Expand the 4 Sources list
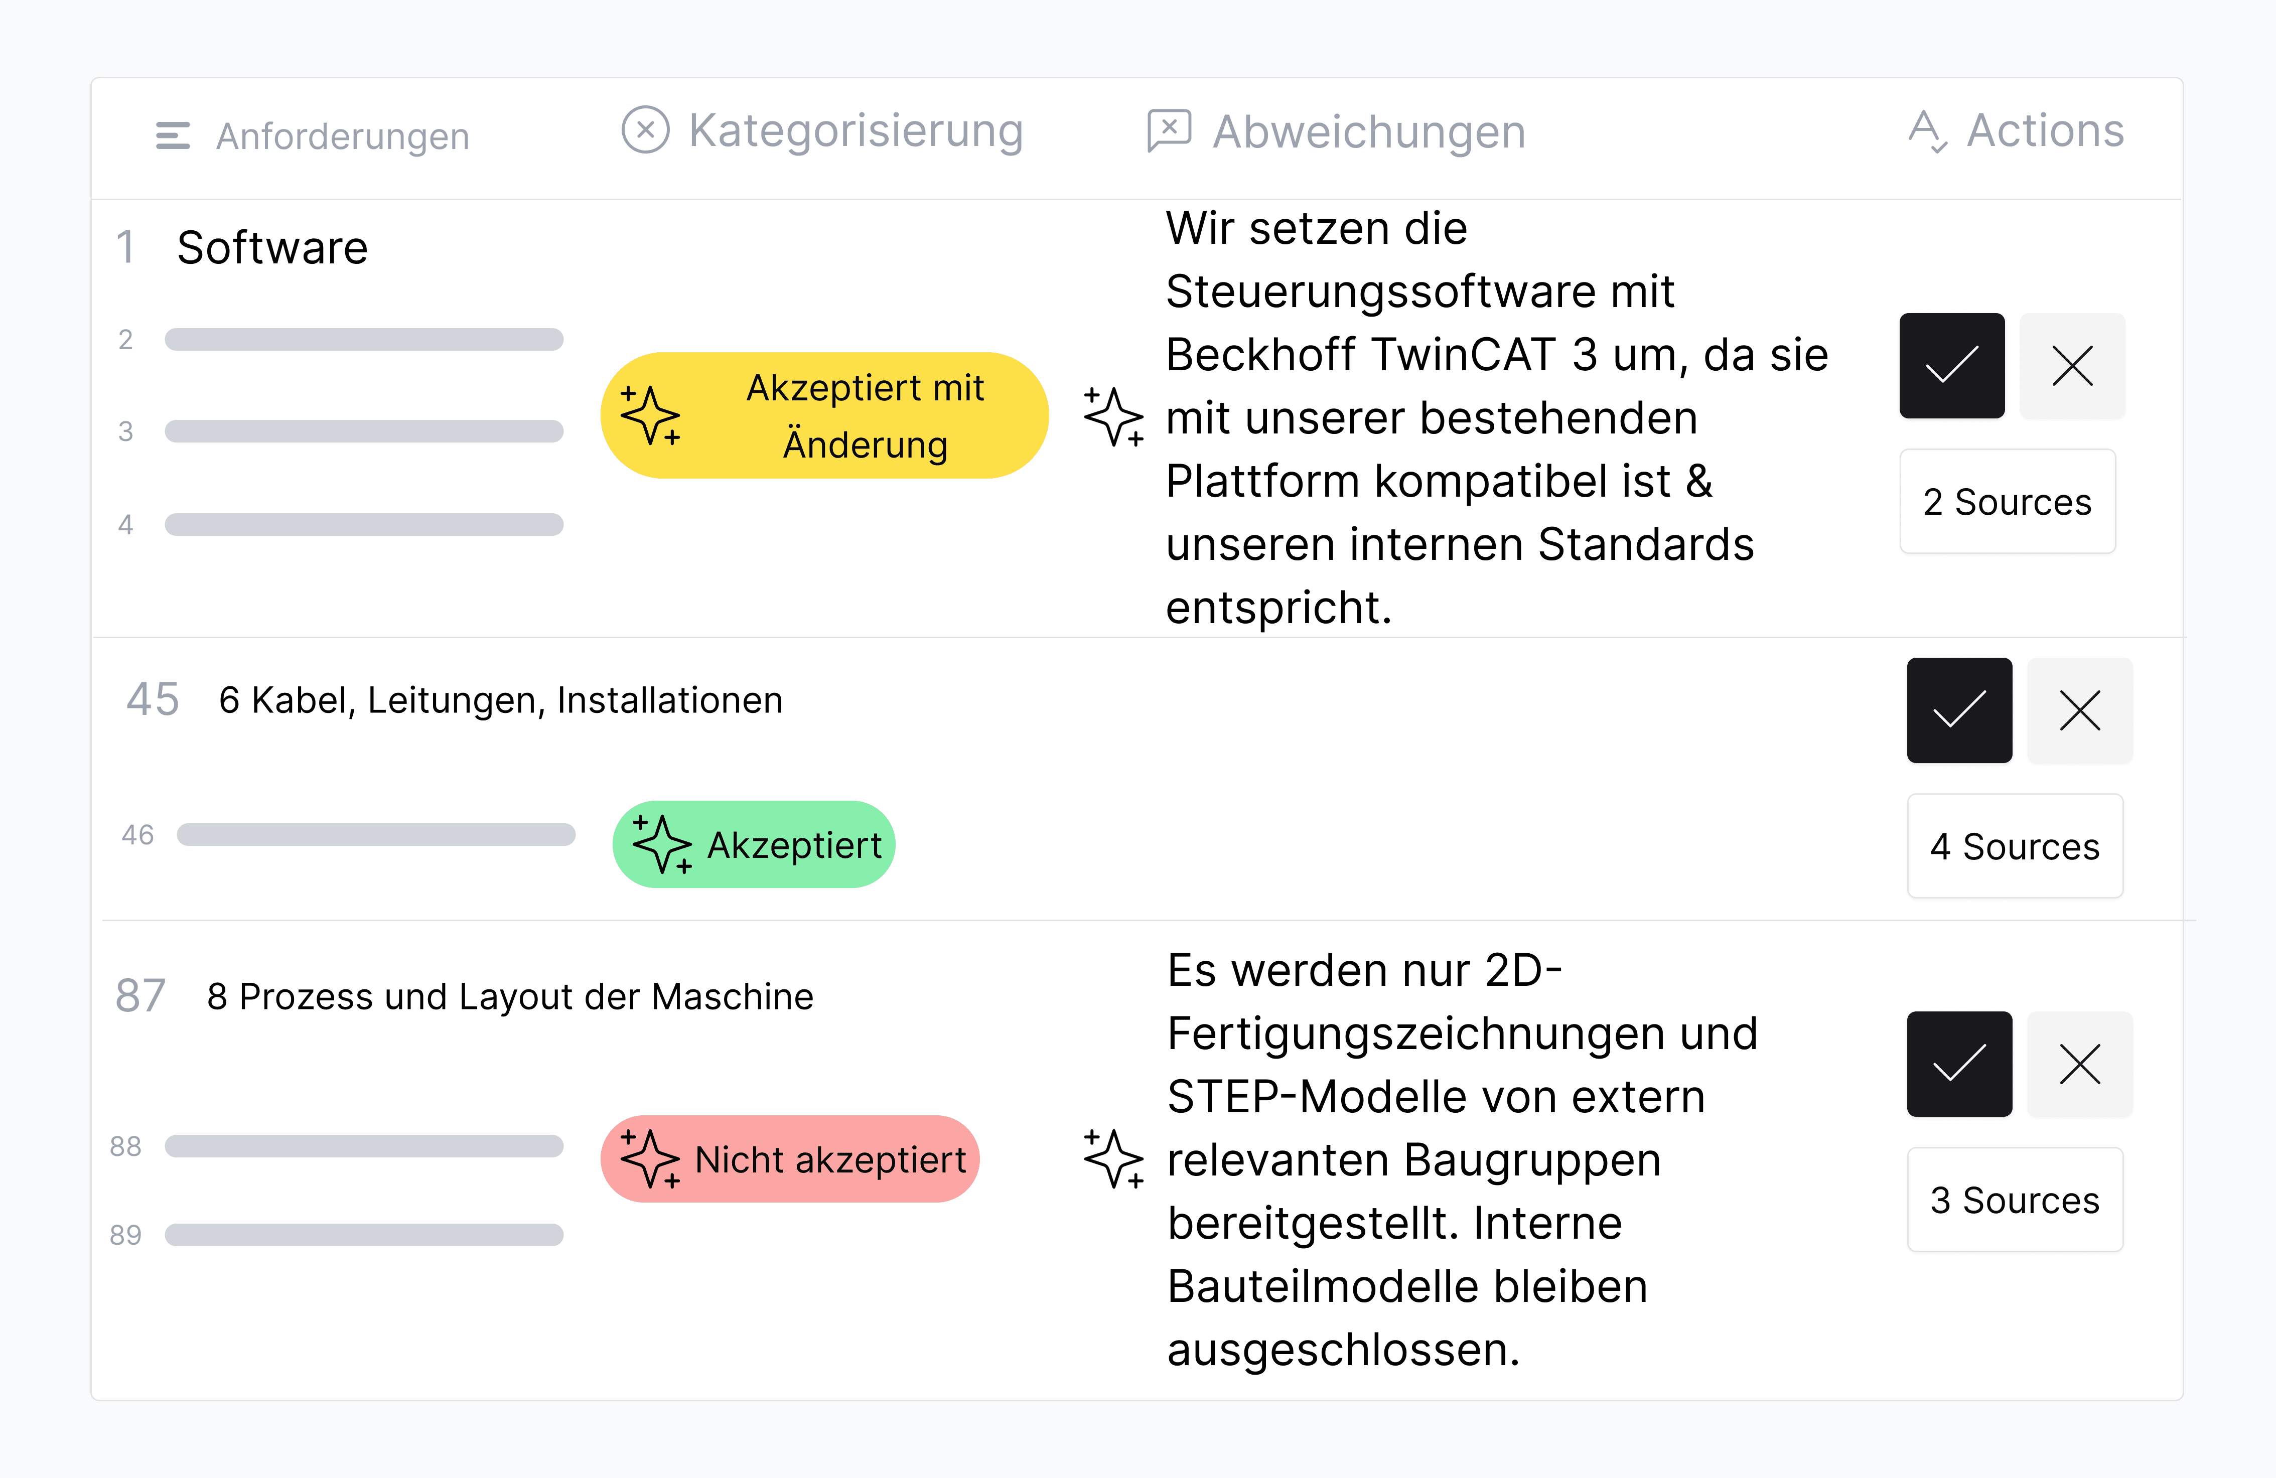 [2015, 846]
